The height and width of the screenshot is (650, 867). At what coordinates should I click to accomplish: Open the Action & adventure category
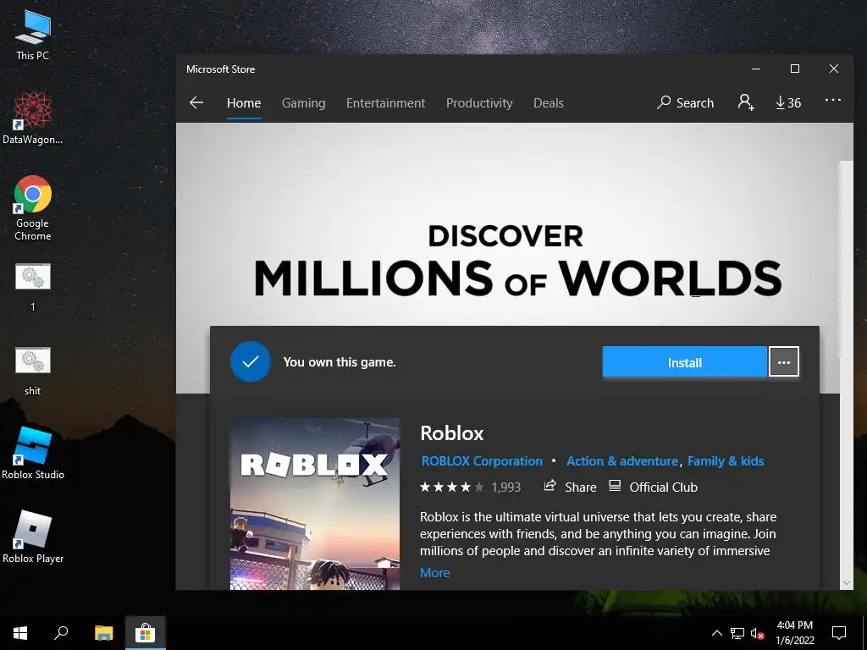pos(622,461)
